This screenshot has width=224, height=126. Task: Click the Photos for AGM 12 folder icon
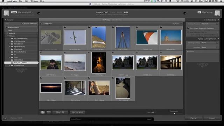pyautogui.click(x=12, y=52)
